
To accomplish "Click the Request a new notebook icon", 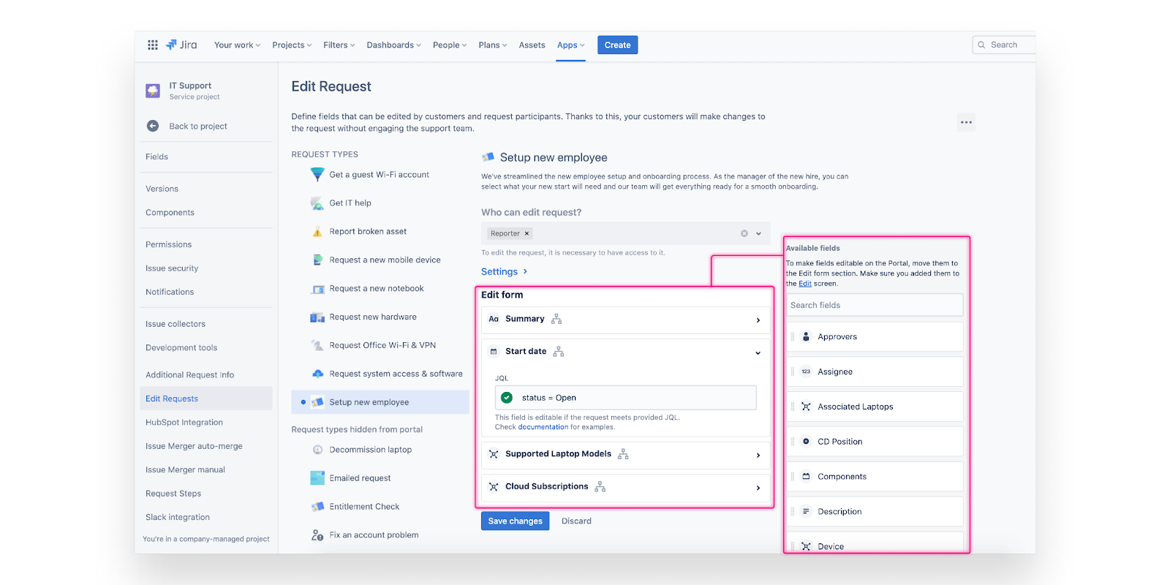I will tap(317, 289).
